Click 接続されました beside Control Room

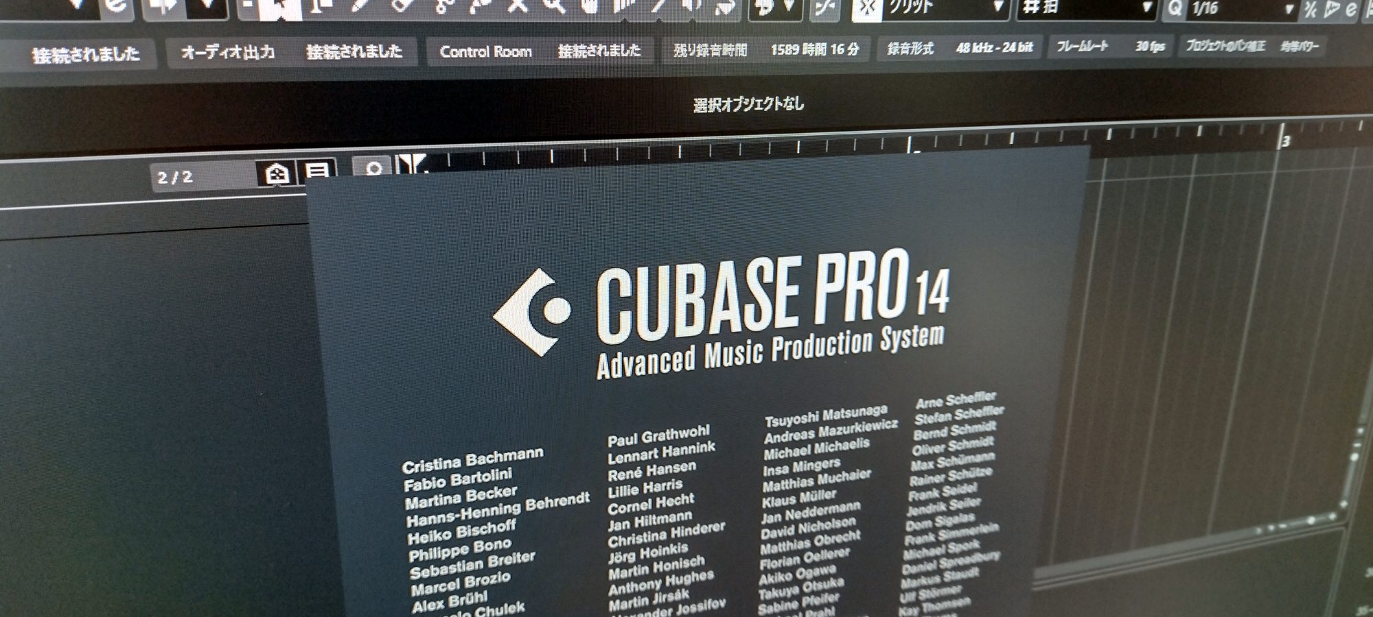[x=599, y=50]
